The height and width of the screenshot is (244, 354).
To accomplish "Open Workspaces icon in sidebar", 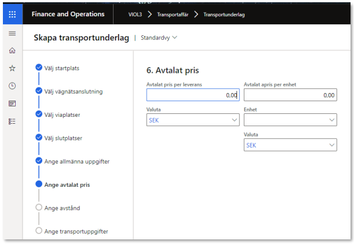I will click(x=12, y=103).
